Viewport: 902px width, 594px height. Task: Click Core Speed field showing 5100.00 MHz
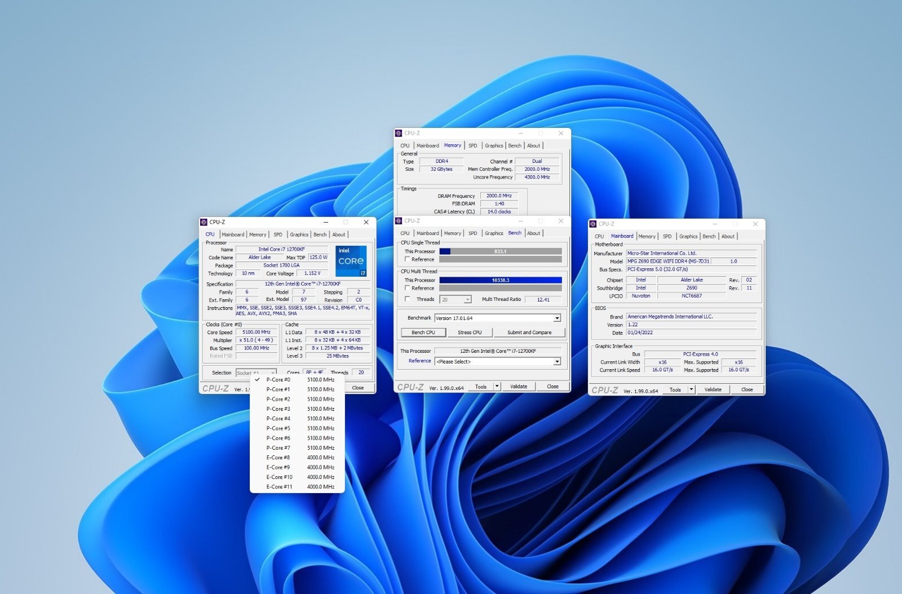(x=257, y=333)
